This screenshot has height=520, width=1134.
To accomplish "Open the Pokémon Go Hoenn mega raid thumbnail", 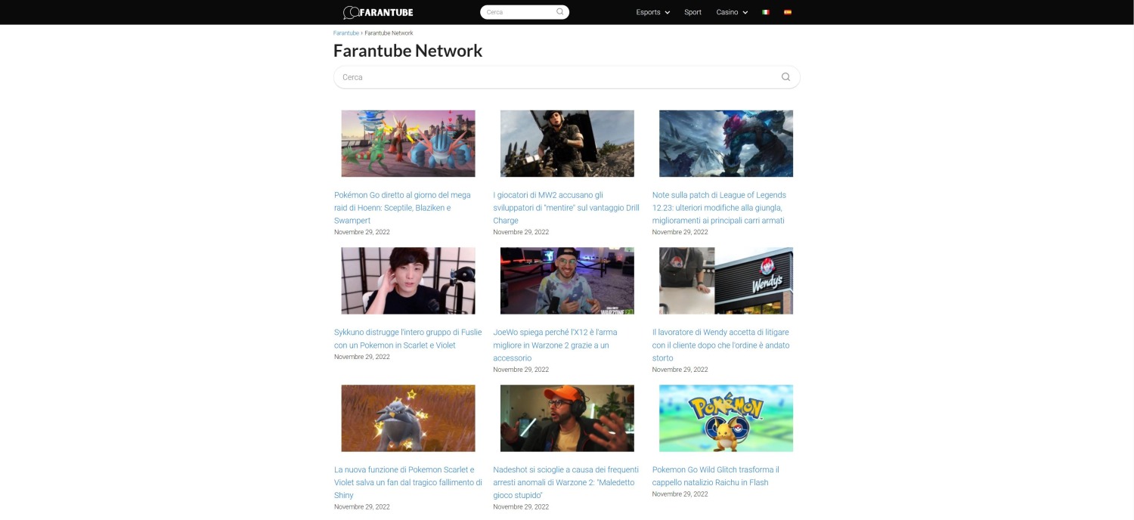I will pyautogui.click(x=408, y=144).
